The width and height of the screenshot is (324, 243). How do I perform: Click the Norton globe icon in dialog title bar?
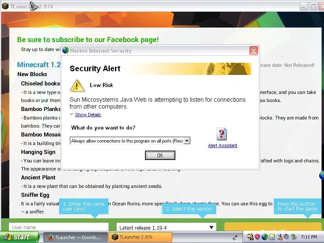66,50
